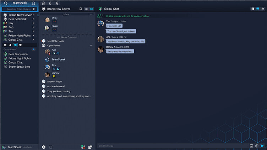
Task: Click Danny's yellow shield badge
Action: tap(54, 76)
